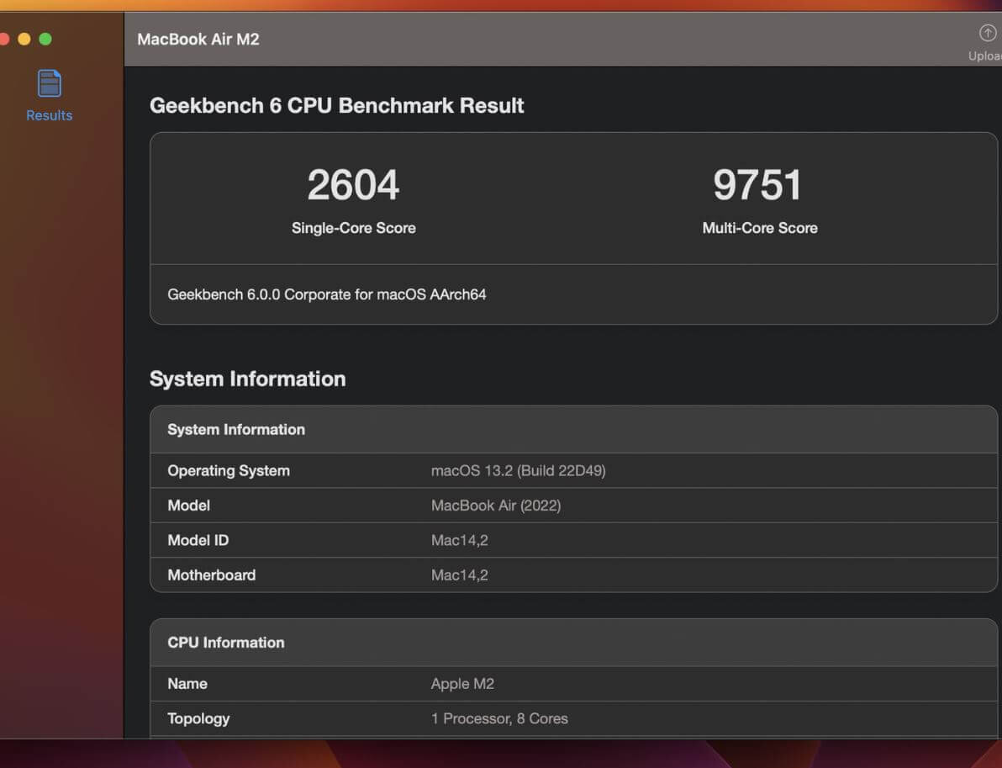Click the Model ID row label

tap(198, 540)
